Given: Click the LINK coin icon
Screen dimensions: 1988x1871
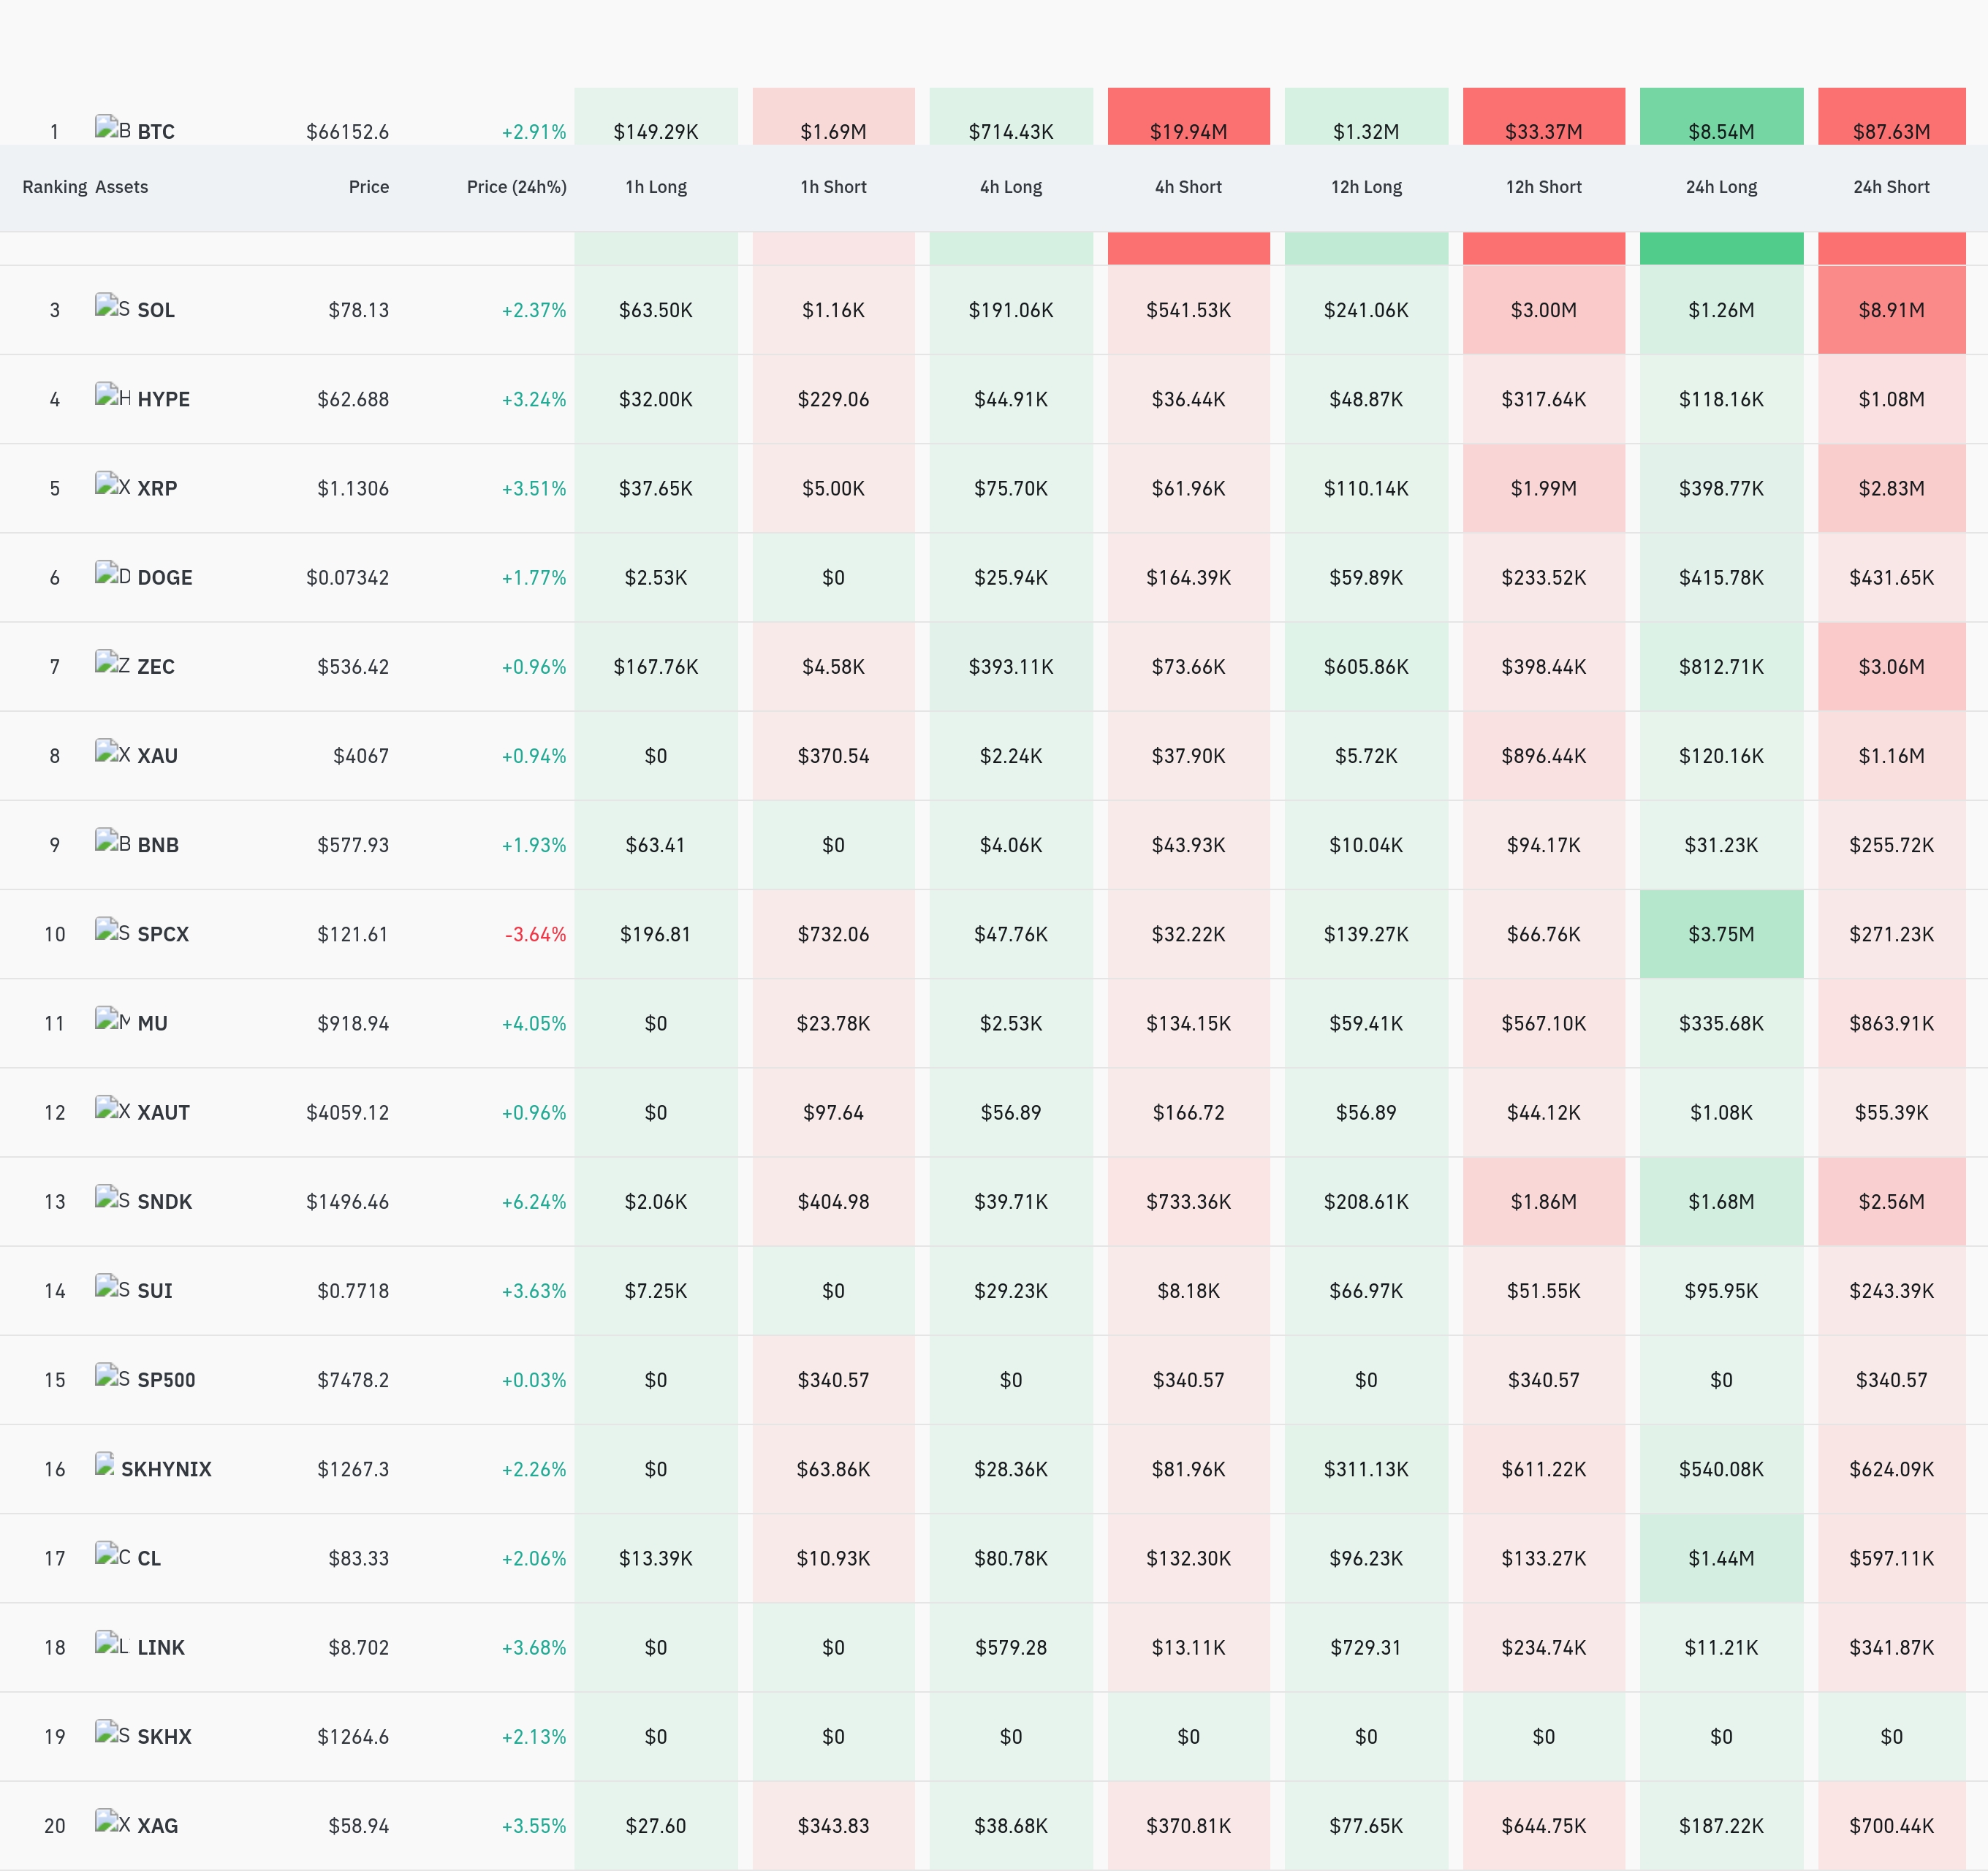Looking at the screenshot, I should point(112,1644).
